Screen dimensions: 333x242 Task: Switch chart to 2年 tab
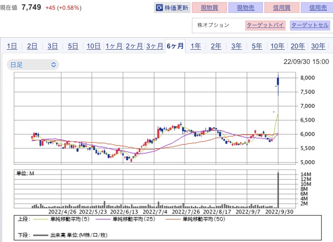(216, 46)
